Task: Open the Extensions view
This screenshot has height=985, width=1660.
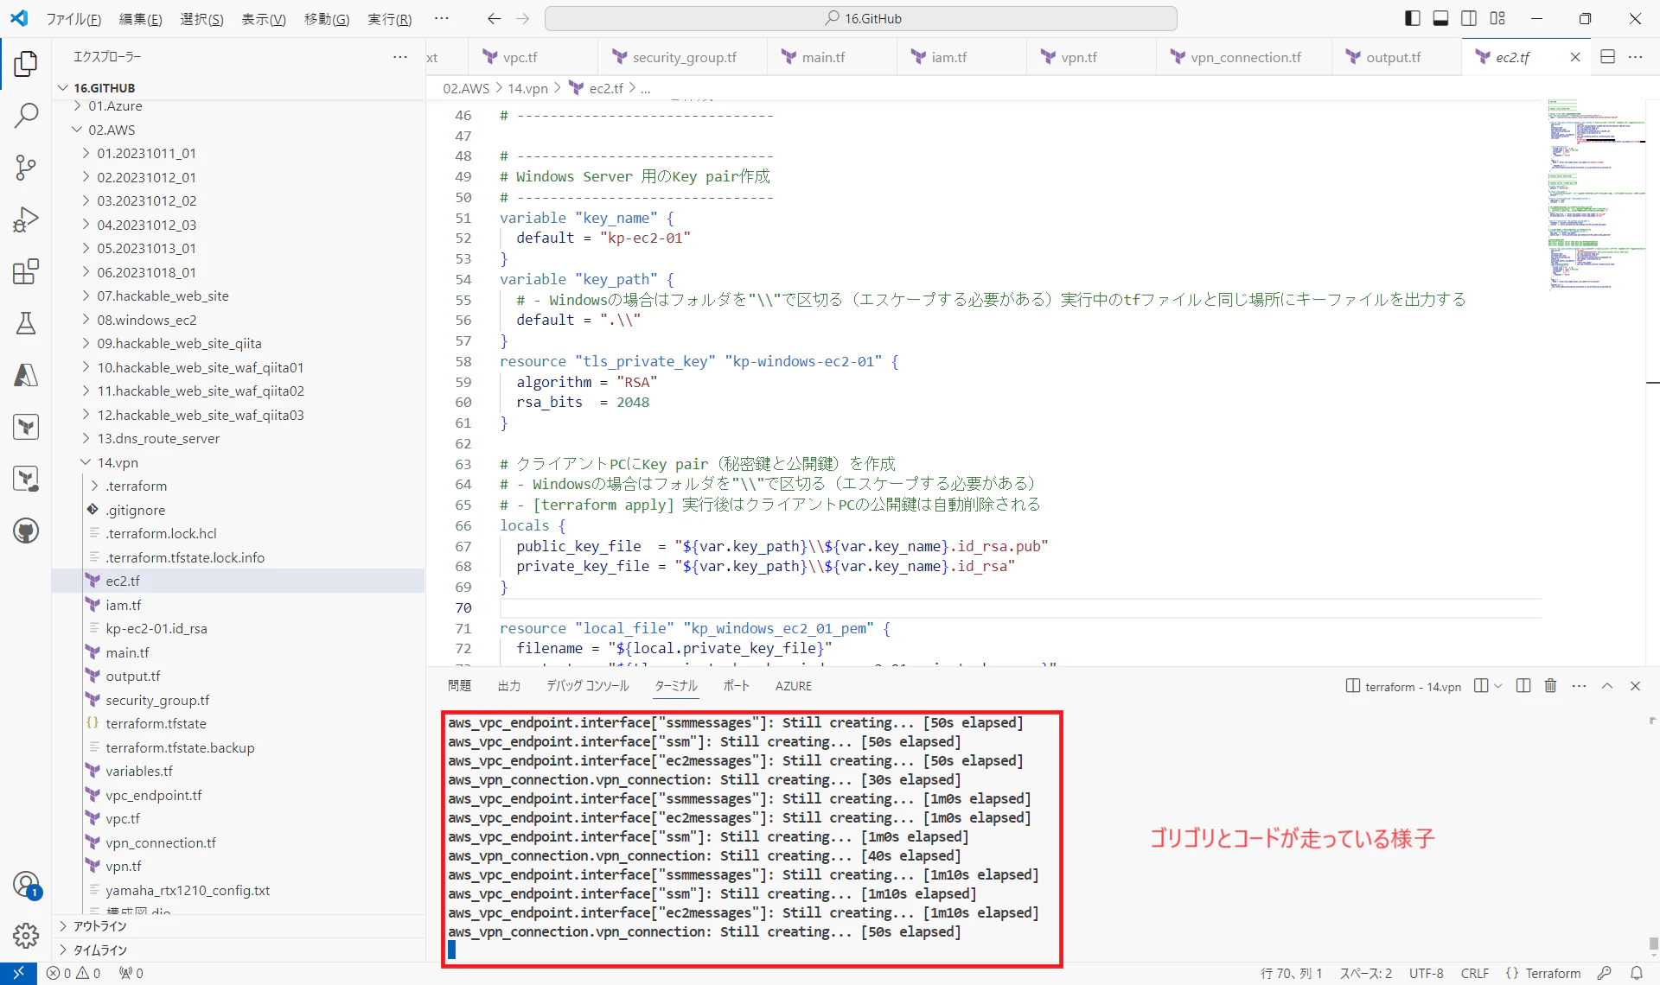Action: [x=26, y=271]
